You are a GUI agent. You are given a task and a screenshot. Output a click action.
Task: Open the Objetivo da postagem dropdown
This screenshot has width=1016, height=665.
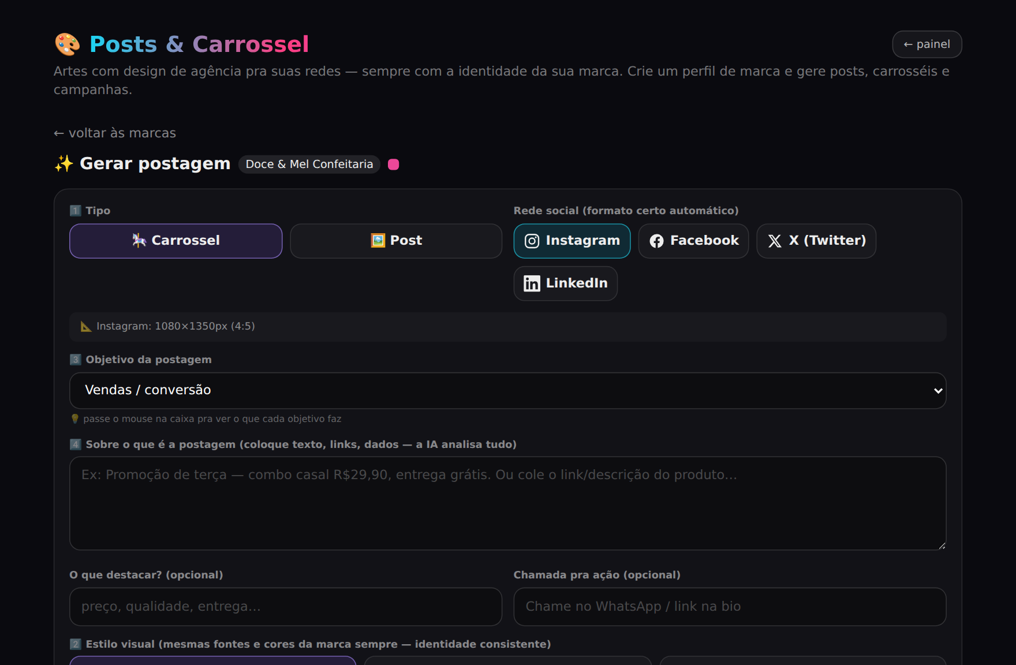(508, 391)
